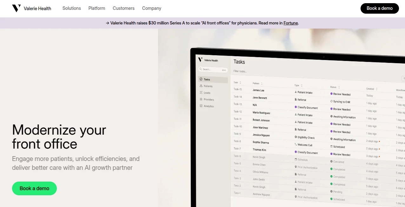The image size is (405, 207).
Task: Click the Task-11 identifier
Action: 238,119
